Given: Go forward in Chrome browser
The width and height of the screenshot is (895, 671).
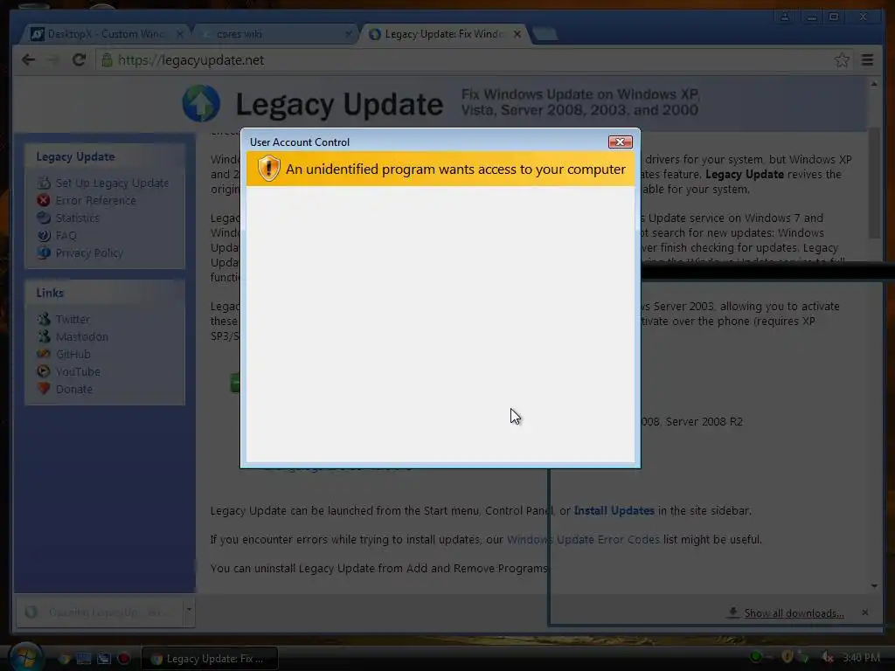Looking at the screenshot, I should pos(53,60).
